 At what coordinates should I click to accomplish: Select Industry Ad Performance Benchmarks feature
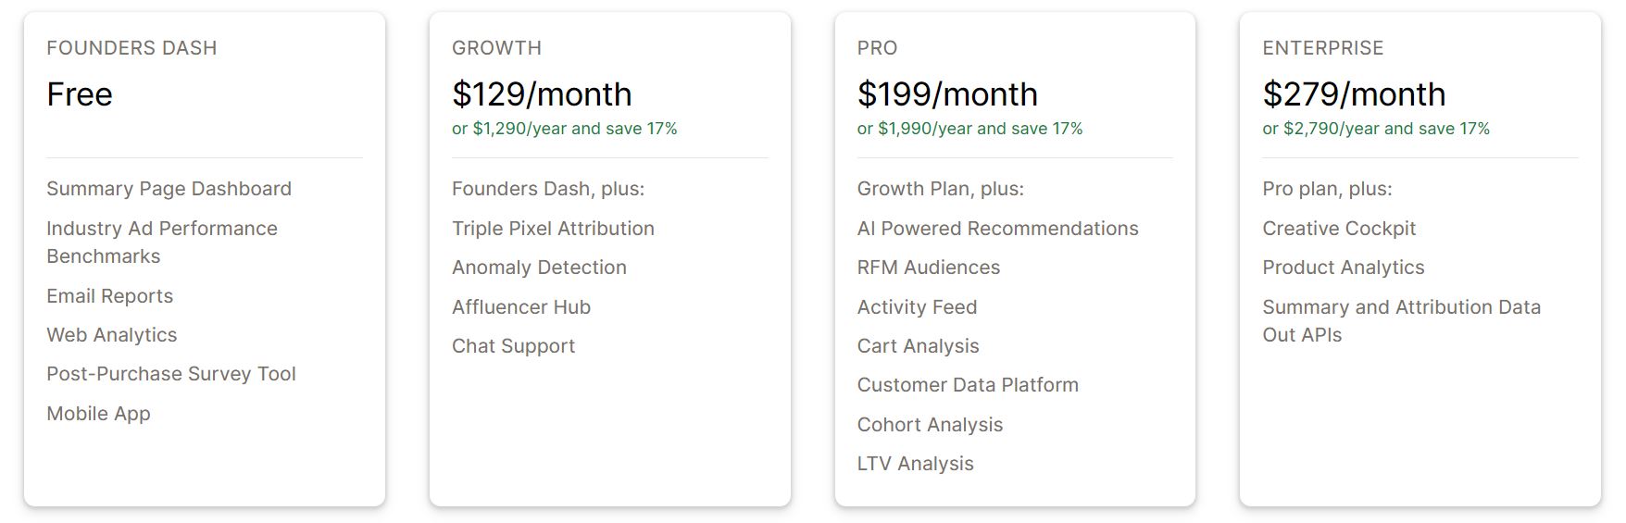click(162, 242)
